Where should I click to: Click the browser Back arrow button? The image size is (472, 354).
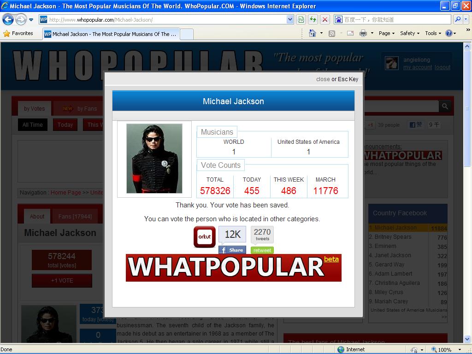8,19
